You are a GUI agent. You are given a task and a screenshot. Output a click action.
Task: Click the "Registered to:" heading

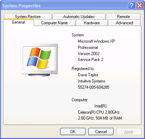83,69
